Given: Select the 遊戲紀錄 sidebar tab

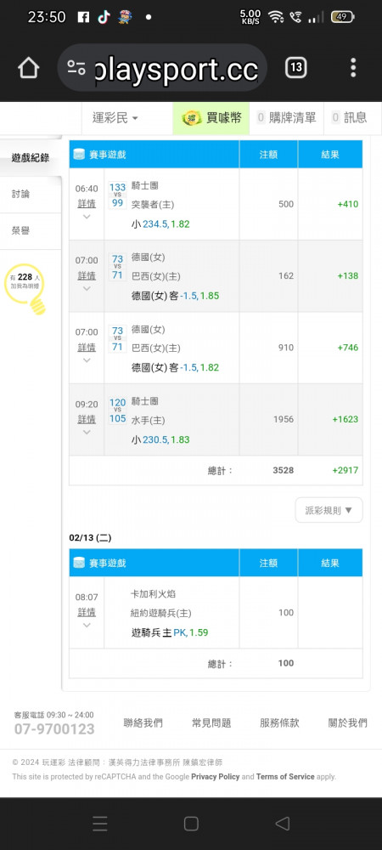Looking at the screenshot, I should (31, 158).
